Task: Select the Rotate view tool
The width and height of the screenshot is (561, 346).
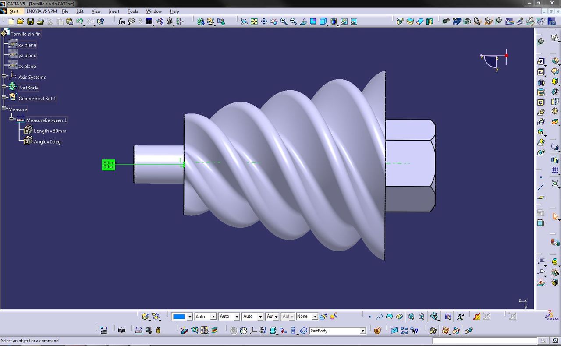Action: tap(274, 21)
